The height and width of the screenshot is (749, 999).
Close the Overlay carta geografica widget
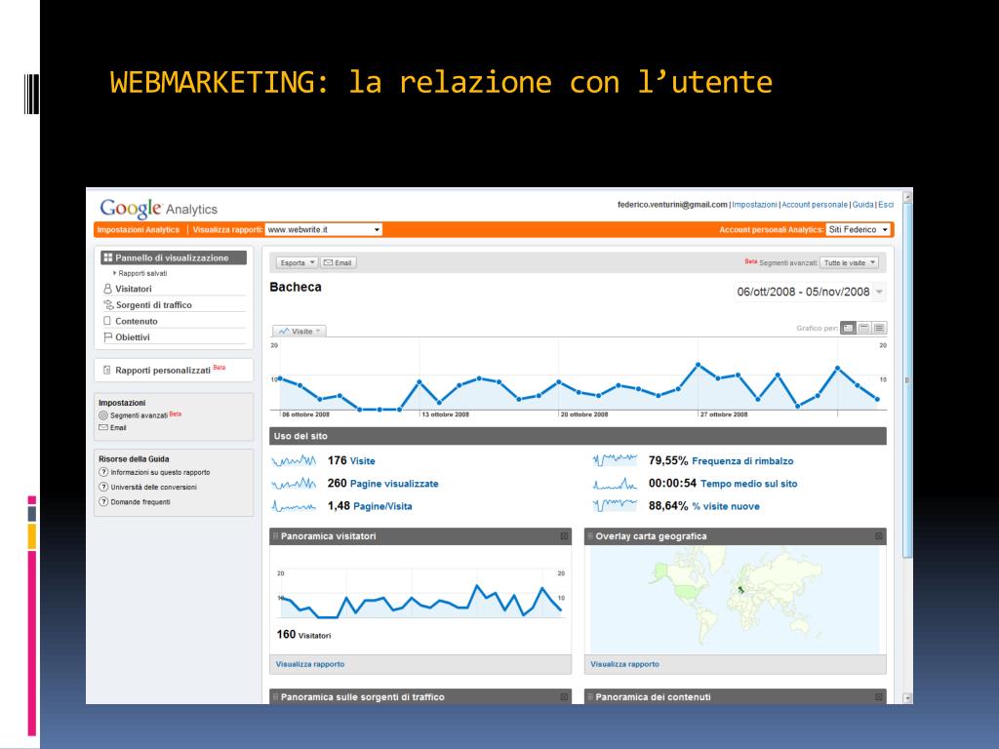coord(879,536)
